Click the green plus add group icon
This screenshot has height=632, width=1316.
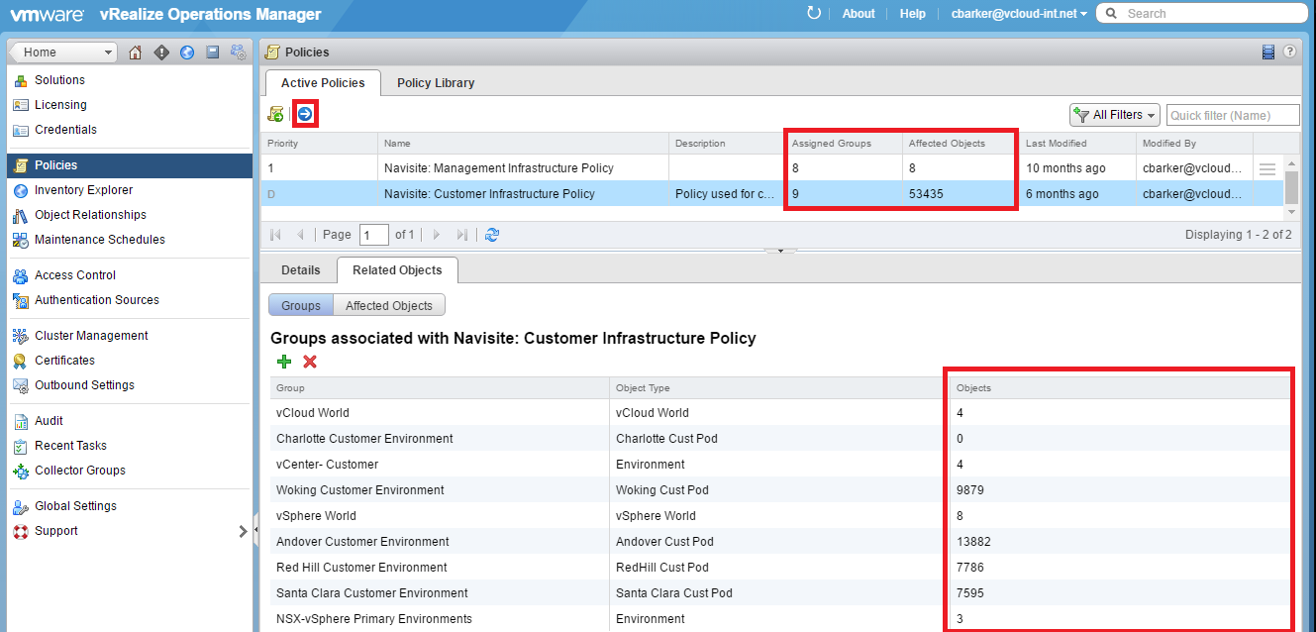tap(284, 362)
